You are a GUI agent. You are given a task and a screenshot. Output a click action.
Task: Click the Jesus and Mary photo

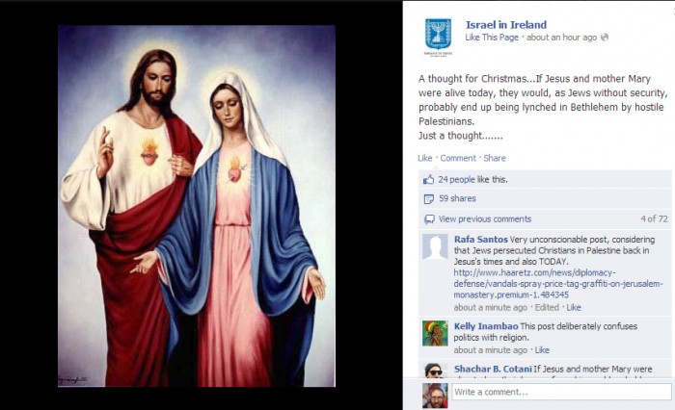tap(197, 206)
